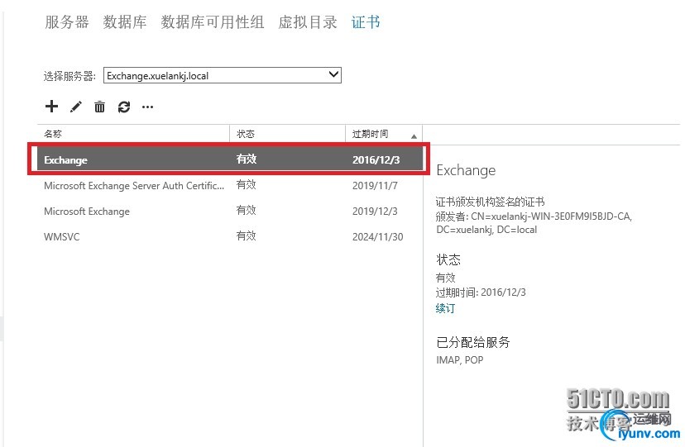Select Microsoft Exchange Server Auth Certificate row
This screenshot has height=447, width=685.
(x=230, y=185)
